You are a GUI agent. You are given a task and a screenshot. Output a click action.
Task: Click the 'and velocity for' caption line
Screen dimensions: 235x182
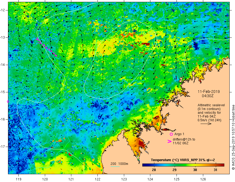209,113
